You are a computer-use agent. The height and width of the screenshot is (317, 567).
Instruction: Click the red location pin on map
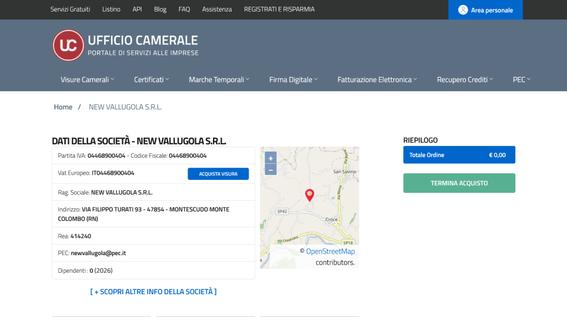310,194
